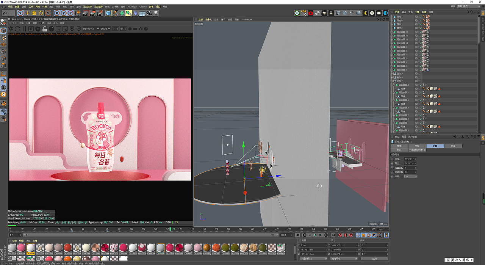This screenshot has width=485, height=265.
Task: Toggle the green enable checkmark for 圆柱.2
Action: coord(421,28)
